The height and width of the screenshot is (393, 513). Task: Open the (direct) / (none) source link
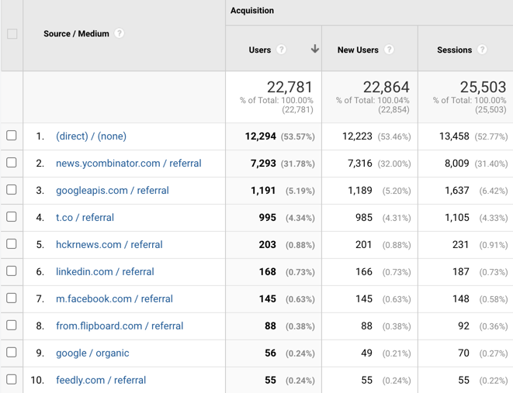tap(91, 136)
